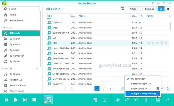Rate Skin three stars
Image resolution: width=174 pixels, height=106 pixels.
157,43
